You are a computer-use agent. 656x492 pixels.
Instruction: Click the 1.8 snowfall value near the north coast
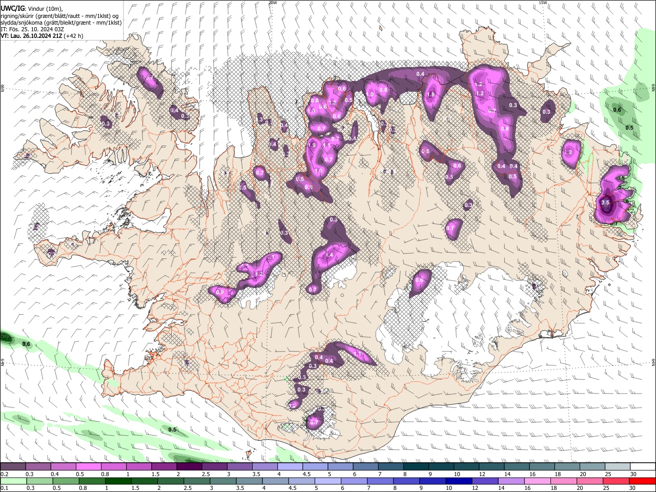point(431,95)
